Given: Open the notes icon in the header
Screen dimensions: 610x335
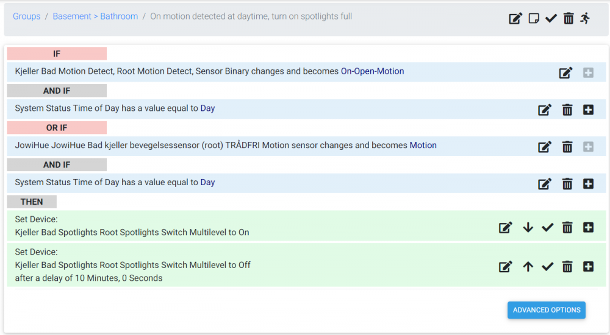Looking at the screenshot, I should pyautogui.click(x=534, y=18).
